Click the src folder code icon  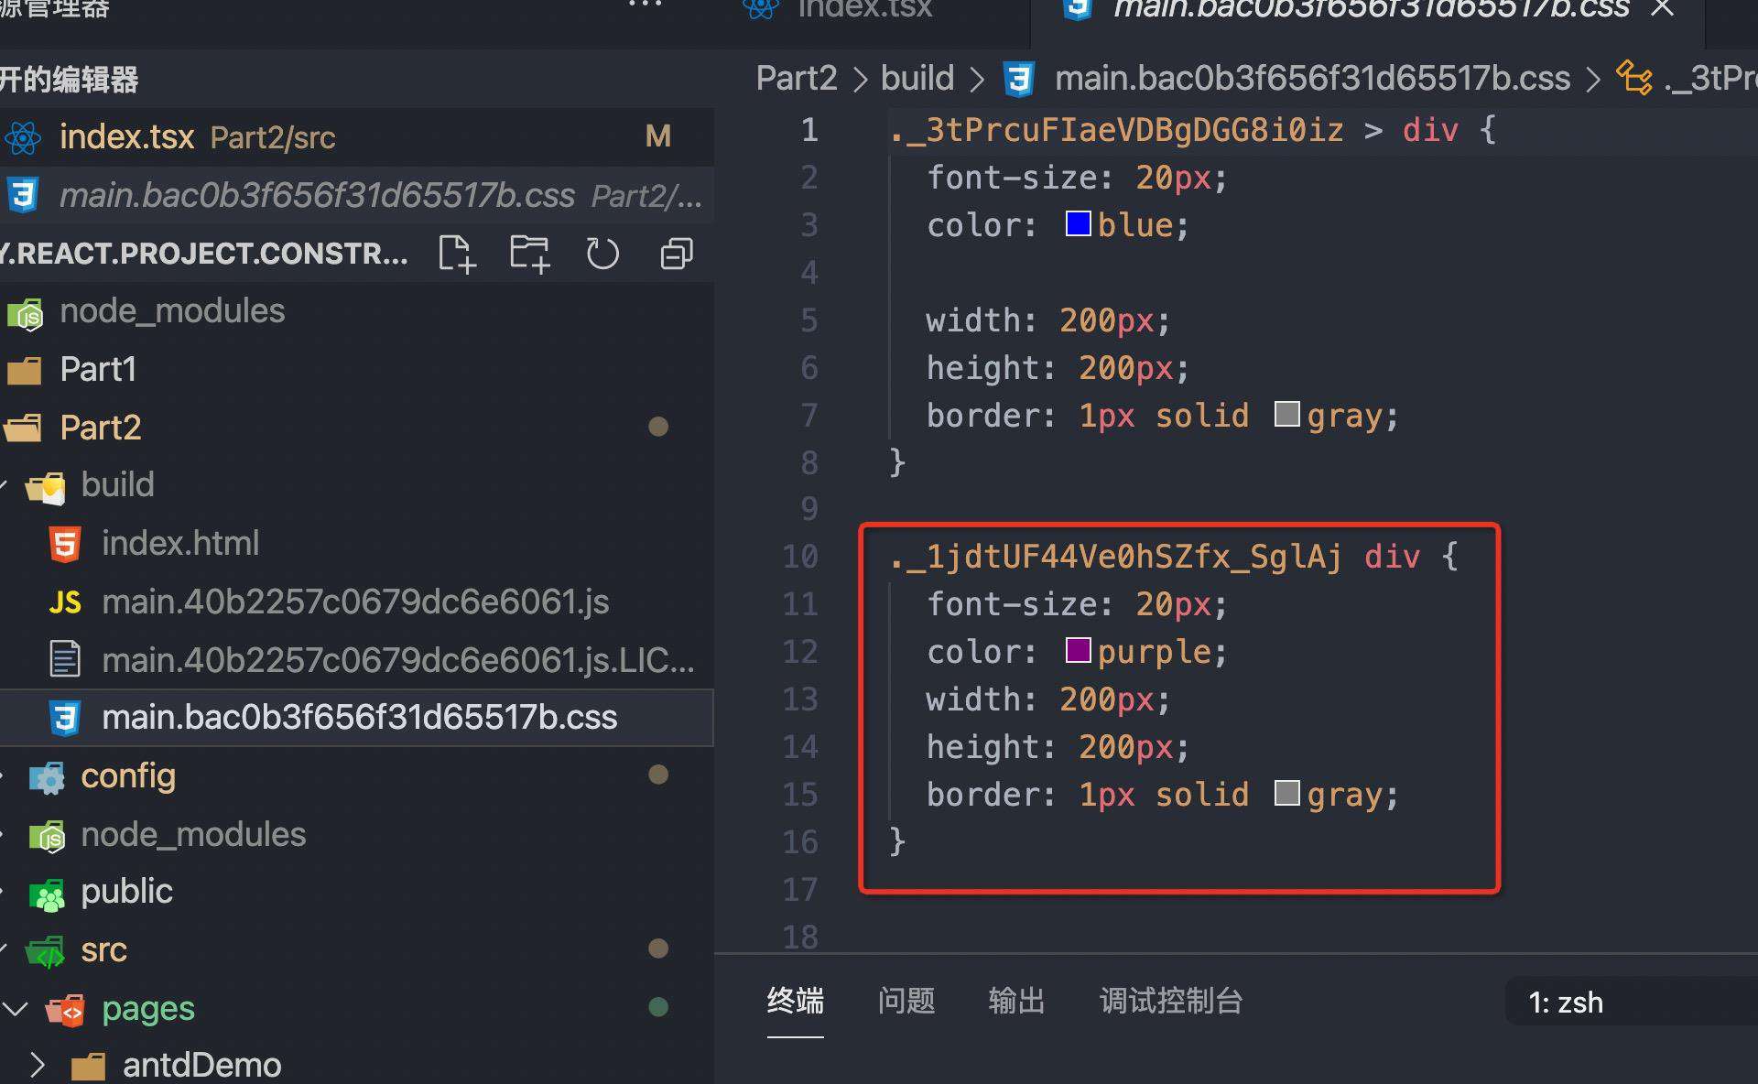point(46,952)
